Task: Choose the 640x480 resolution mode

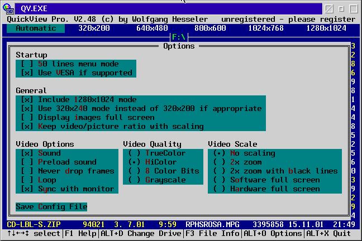Action: point(152,28)
